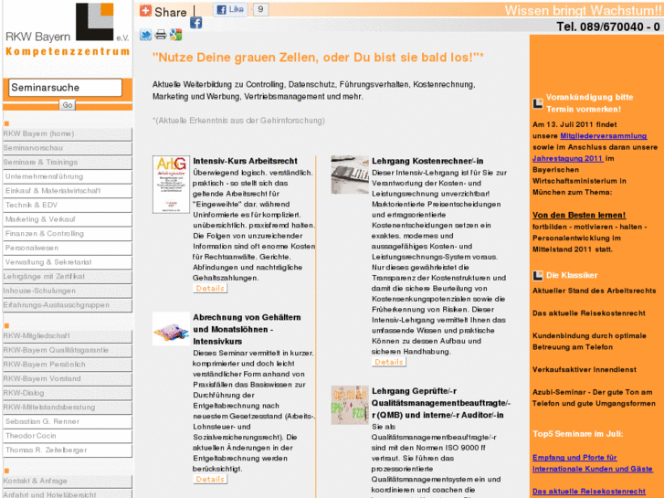The width and height of the screenshot is (664, 498).
Task: Click the Abrechnung von Gehältern heading
Action: coord(247,329)
